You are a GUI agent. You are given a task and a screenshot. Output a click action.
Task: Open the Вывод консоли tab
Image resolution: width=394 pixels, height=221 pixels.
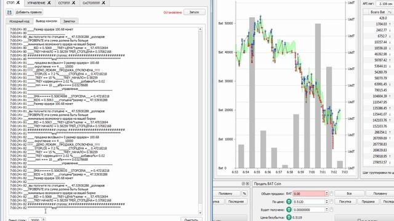(47, 21)
